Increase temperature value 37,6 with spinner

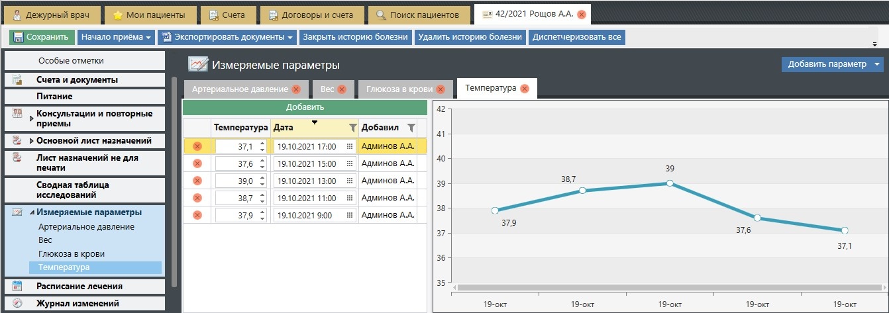click(x=262, y=161)
